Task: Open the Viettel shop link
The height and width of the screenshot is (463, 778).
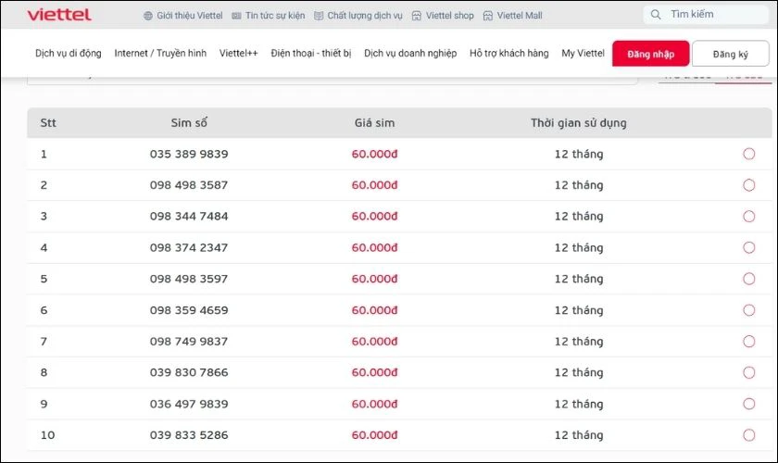Action: click(x=449, y=16)
